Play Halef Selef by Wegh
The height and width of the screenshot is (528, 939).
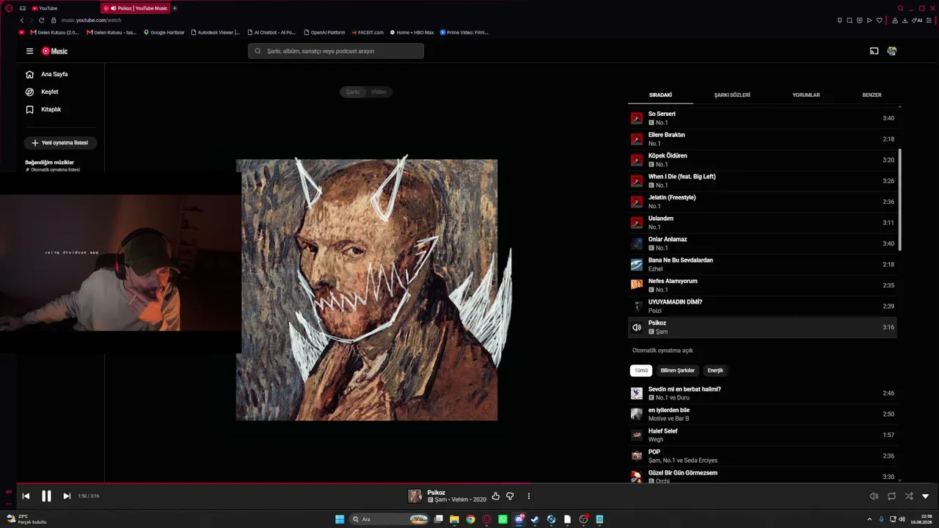(x=763, y=435)
